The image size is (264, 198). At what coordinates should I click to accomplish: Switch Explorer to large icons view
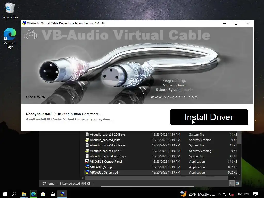click(x=237, y=183)
